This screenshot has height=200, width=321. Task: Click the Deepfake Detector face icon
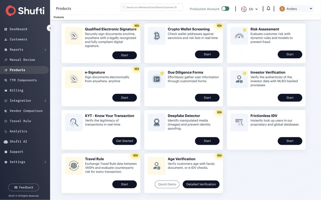(x=156, y=123)
